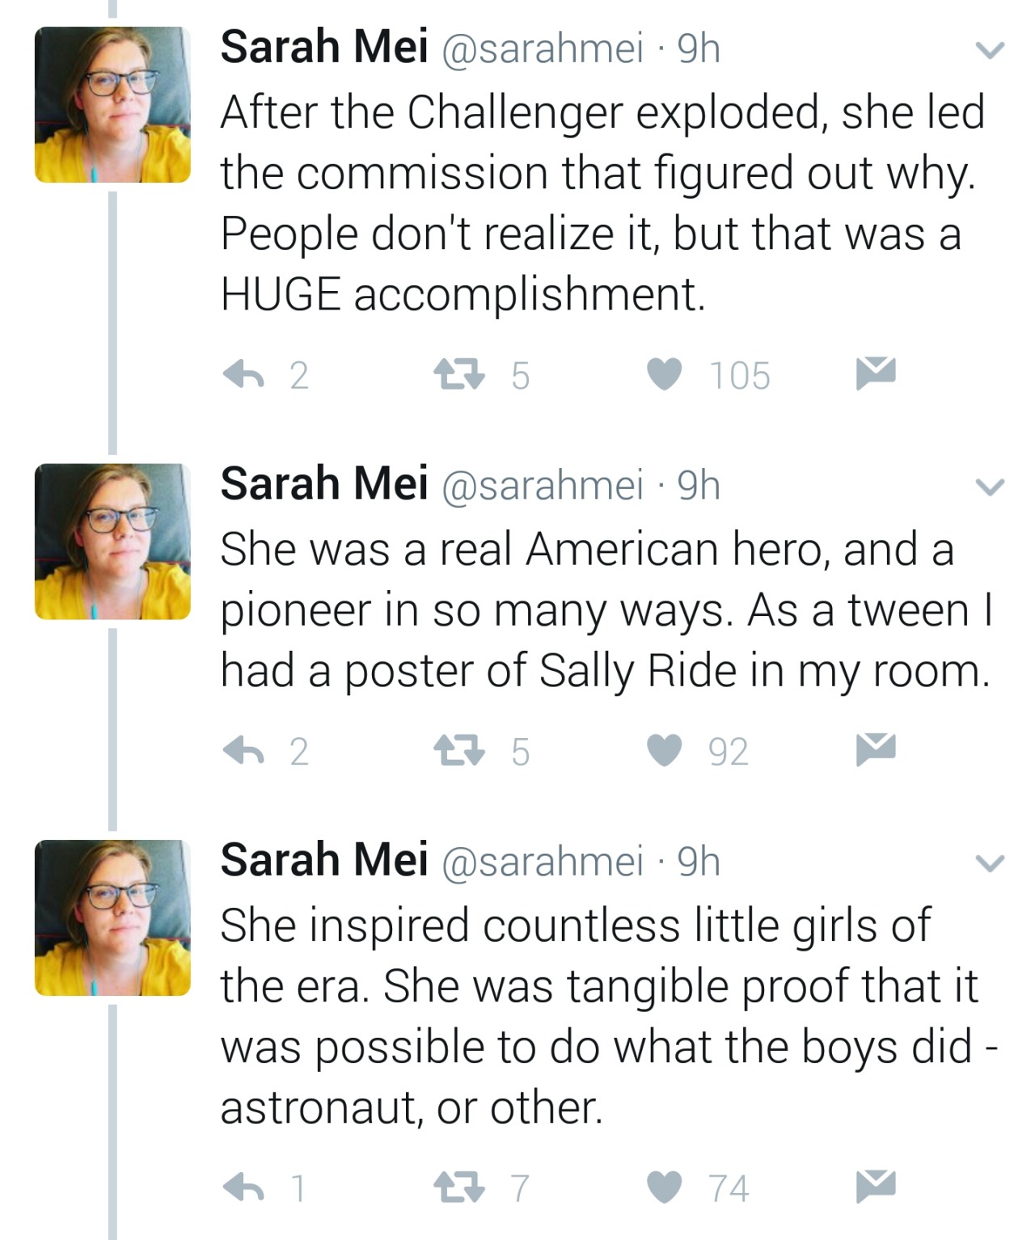Image resolution: width=1035 pixels, height=1240 pixels.
Task: Like the tweet with 105 likes
Action: [665, 374]
